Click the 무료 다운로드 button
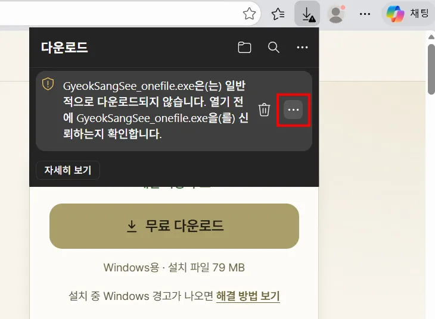This screenshot has height=319, width=435. [x=174, y=226]
